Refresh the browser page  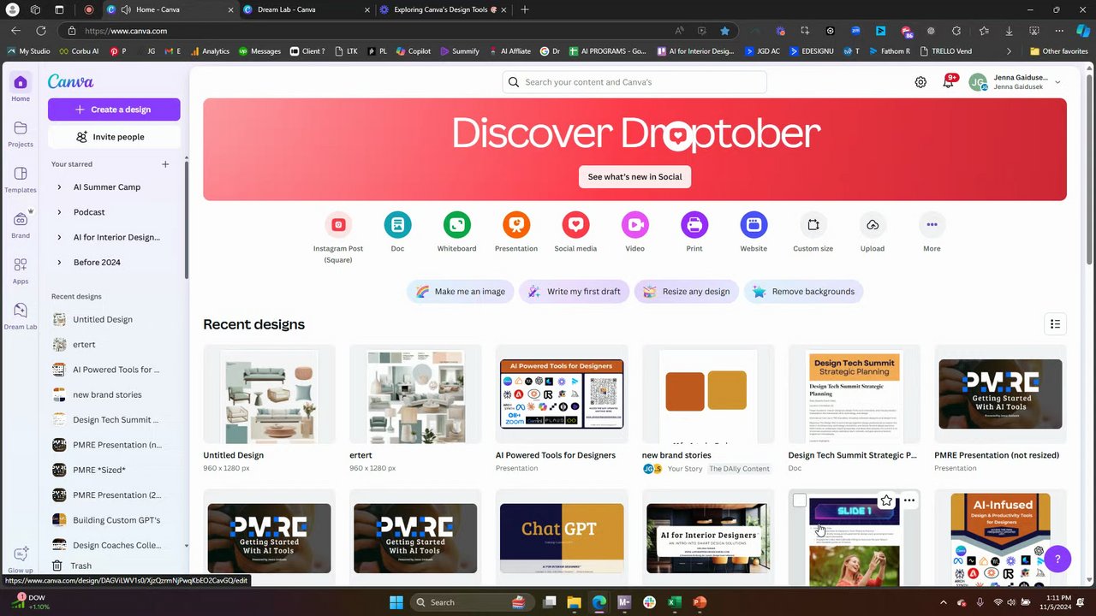coord(40,31)
